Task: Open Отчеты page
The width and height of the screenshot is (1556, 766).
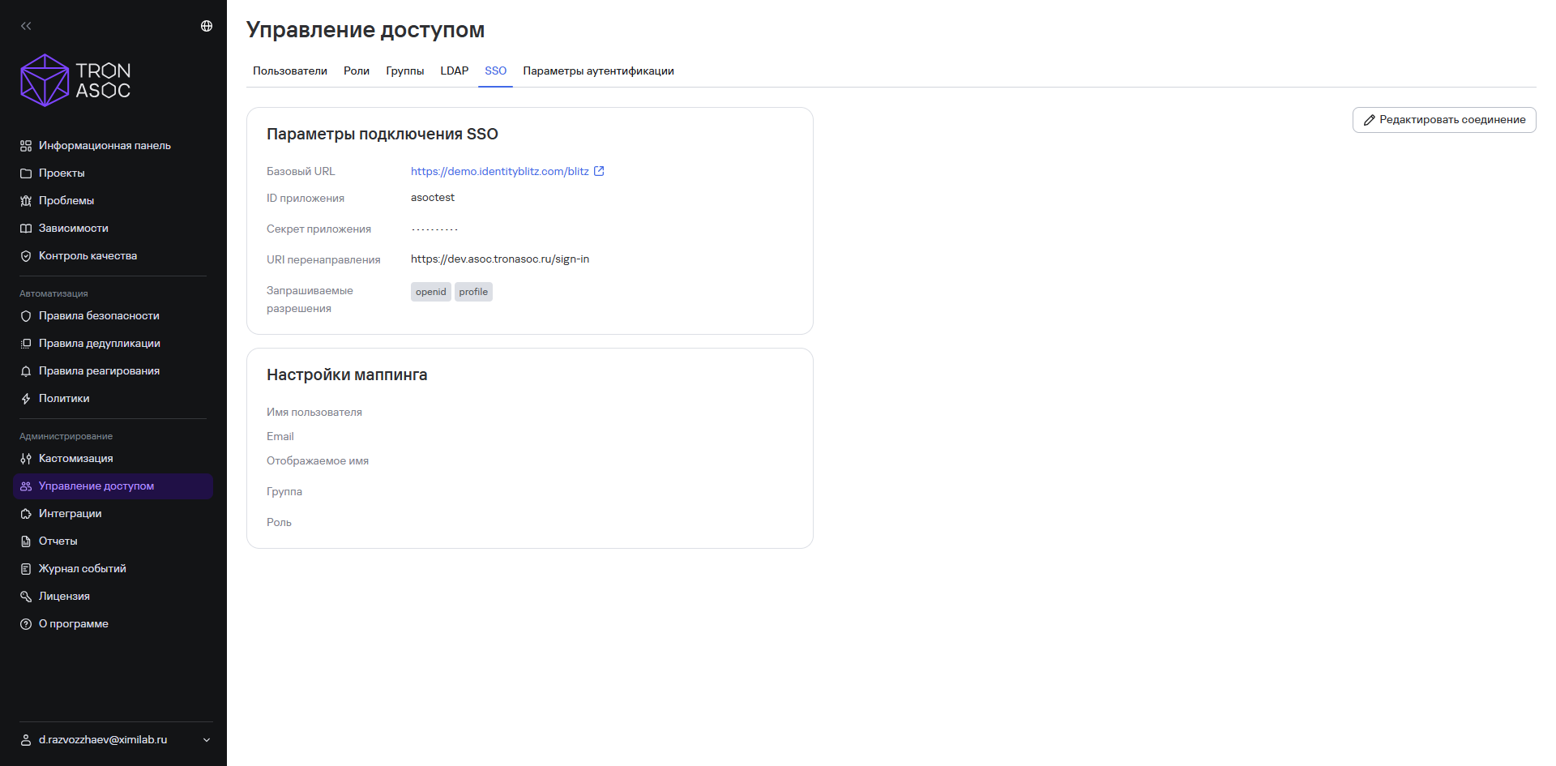Action: pos(113,541)
